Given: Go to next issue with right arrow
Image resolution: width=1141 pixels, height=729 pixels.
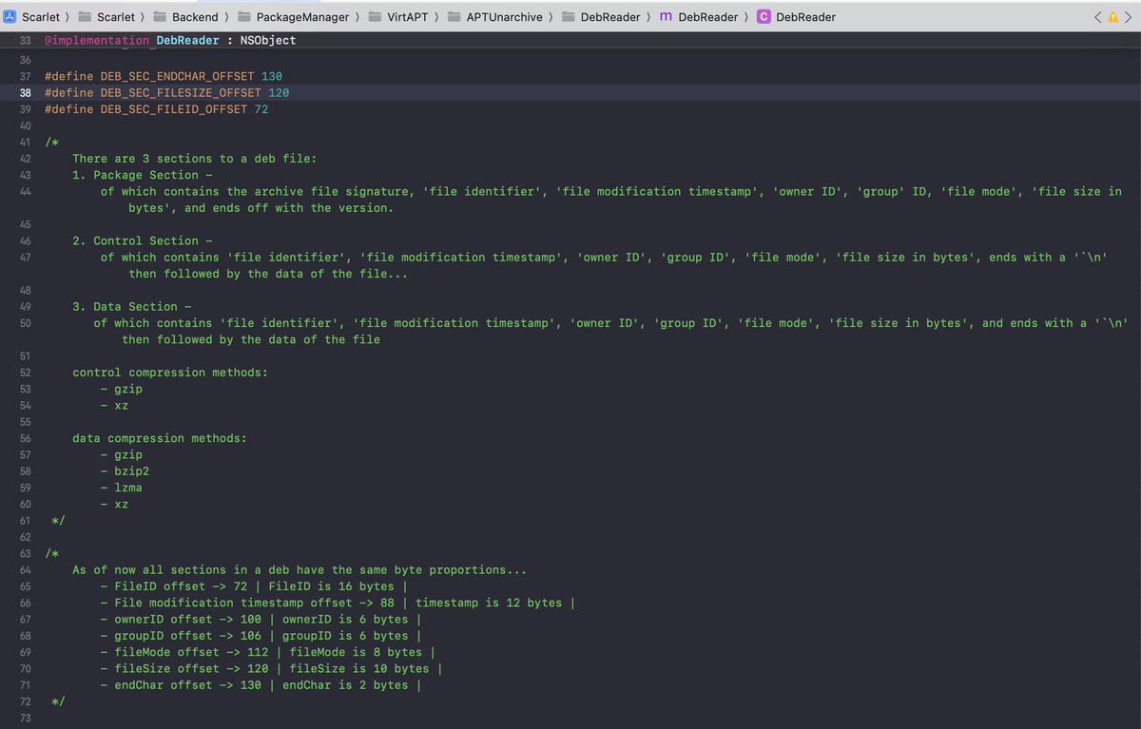Looking at the screenshot, I should (1129, 17).
